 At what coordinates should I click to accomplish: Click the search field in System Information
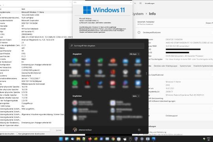(25, 130)
